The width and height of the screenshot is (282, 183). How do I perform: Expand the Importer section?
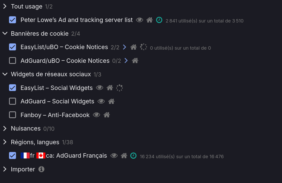point(5,169)
